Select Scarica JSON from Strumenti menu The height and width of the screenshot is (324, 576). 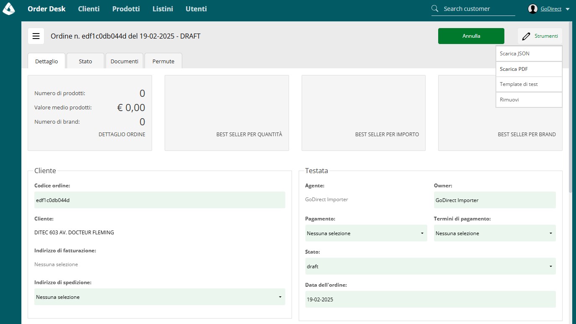529,54
